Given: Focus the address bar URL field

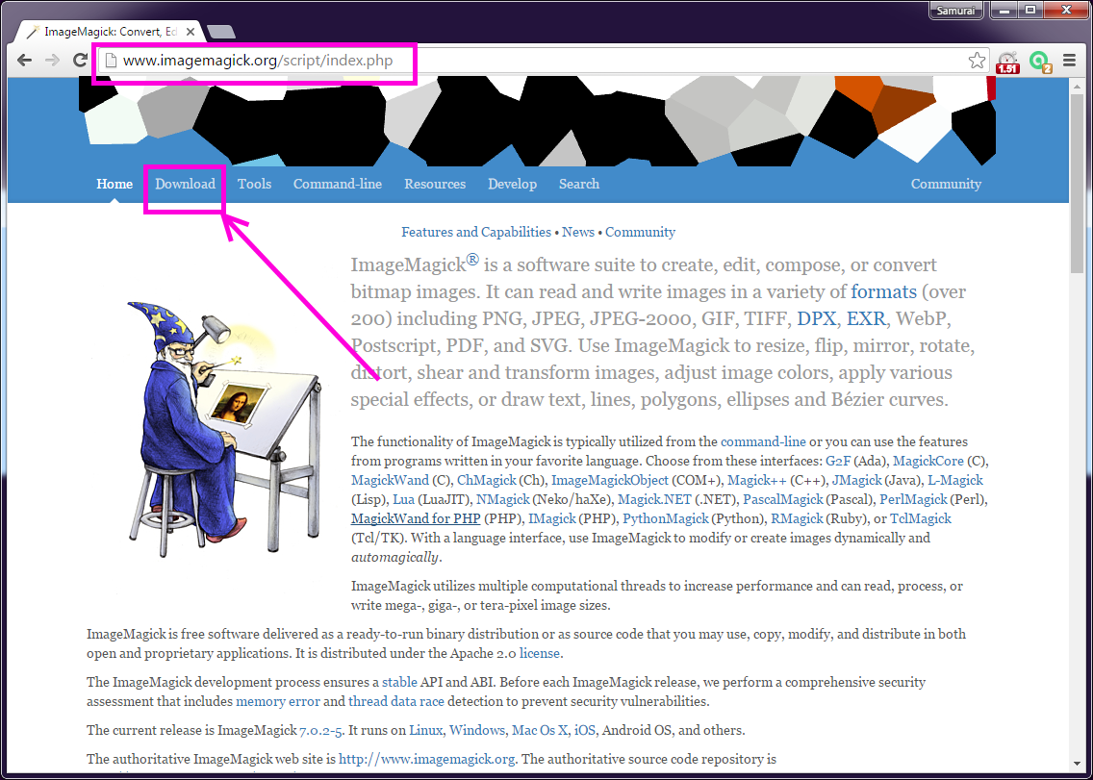Looking at the screenshot, I should (544, 61).
